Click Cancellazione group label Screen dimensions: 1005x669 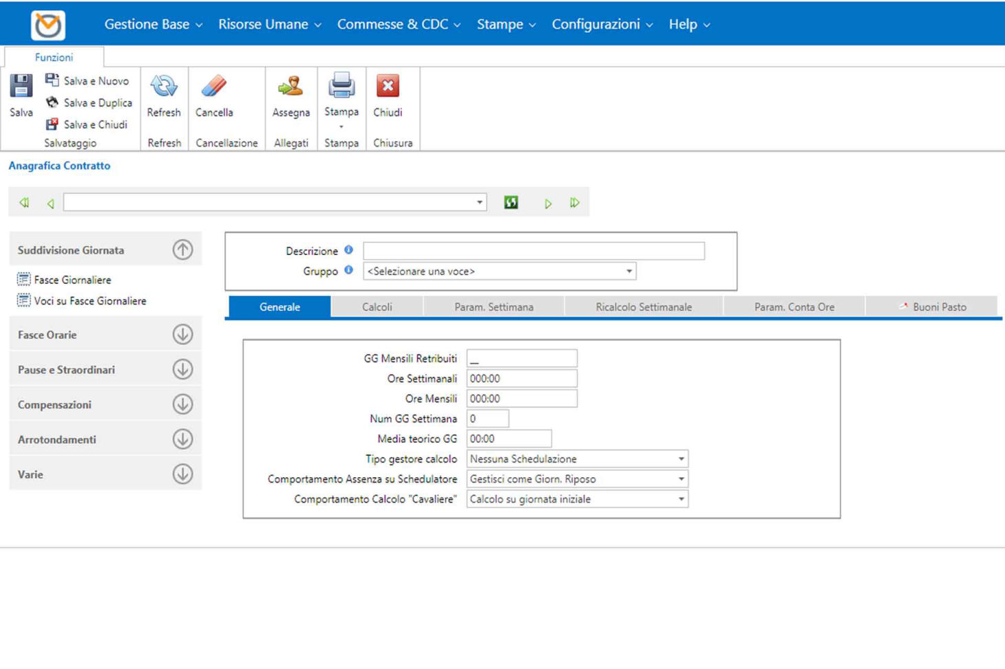point(226,143)
